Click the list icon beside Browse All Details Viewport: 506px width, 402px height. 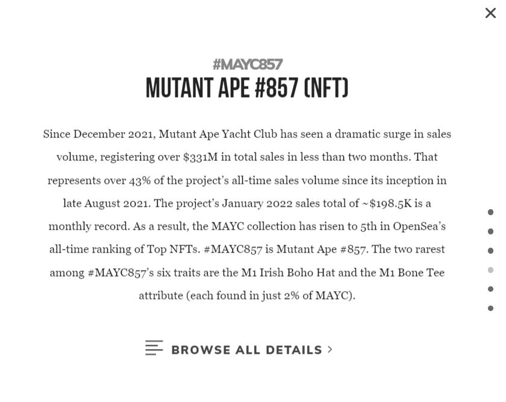[x=154, y=348]
